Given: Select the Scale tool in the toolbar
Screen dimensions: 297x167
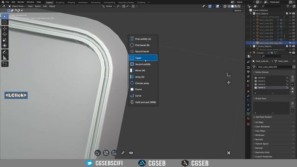Looking at the screenshot, I should point(5,40).
